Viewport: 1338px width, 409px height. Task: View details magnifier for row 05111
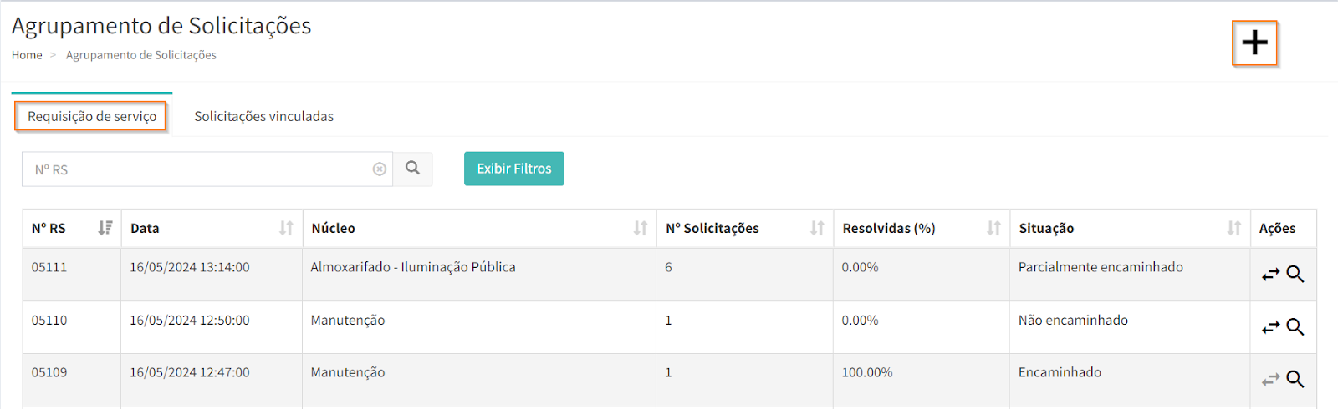click(1295, 275)
